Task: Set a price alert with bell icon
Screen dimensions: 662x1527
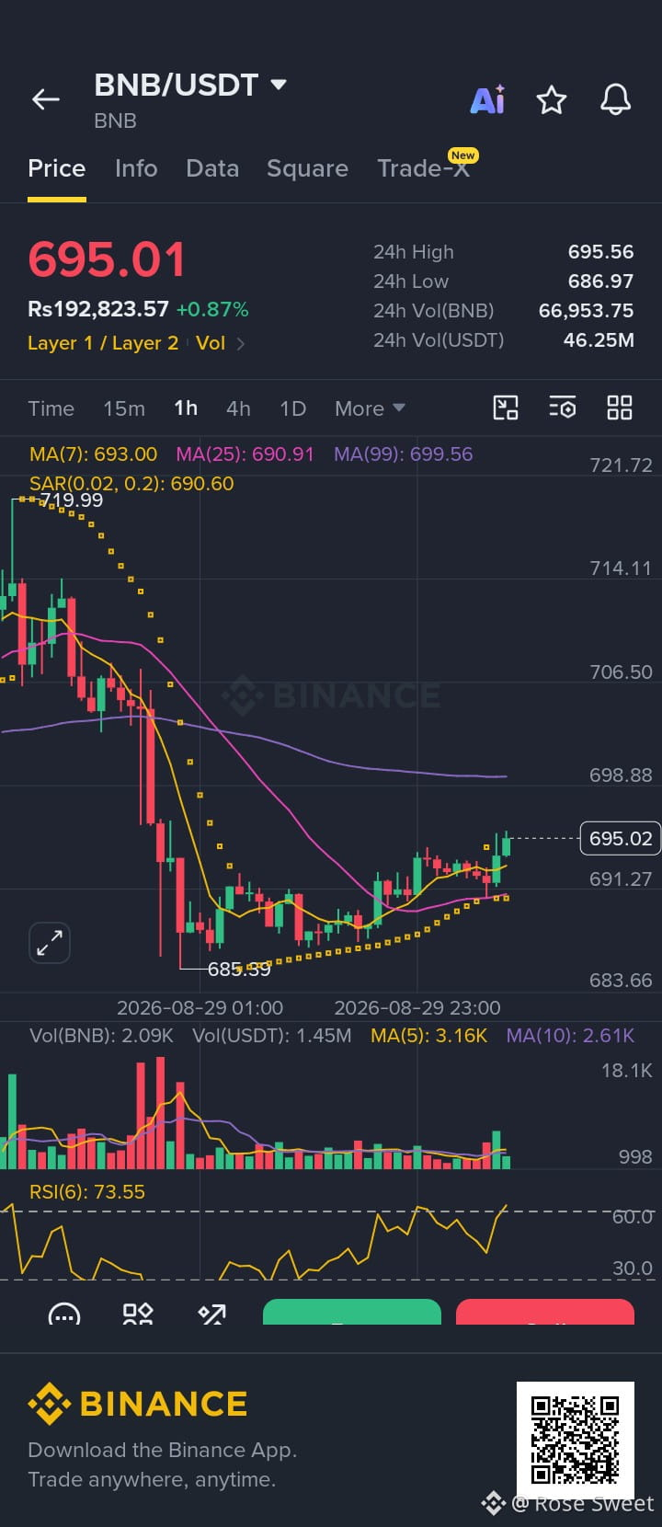Action: pyautogui.click(x=615, y=99)
